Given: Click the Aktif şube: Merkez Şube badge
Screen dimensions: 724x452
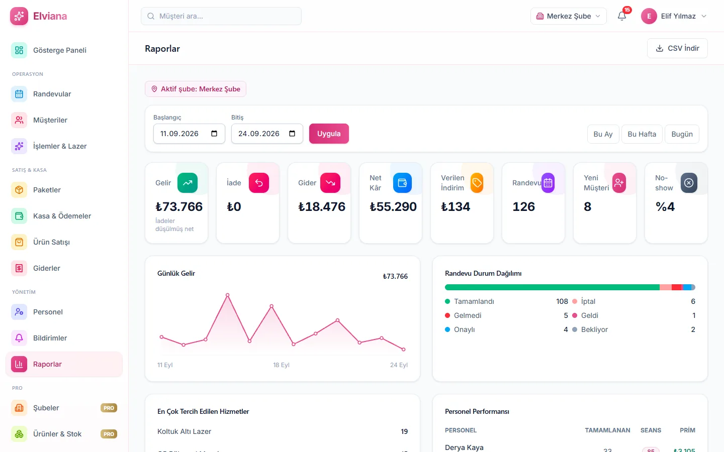Looking at the screenshot, I should pyautogui.click(x=196, y=89).
